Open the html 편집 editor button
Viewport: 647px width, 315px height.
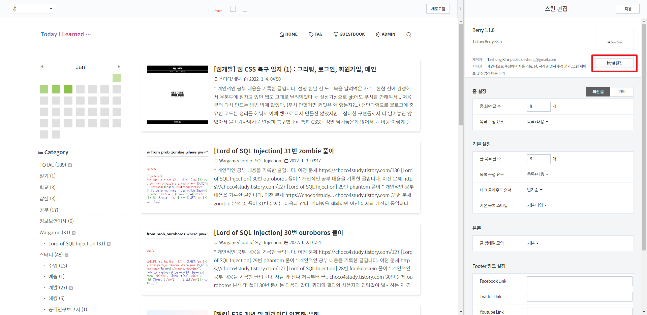614,63
